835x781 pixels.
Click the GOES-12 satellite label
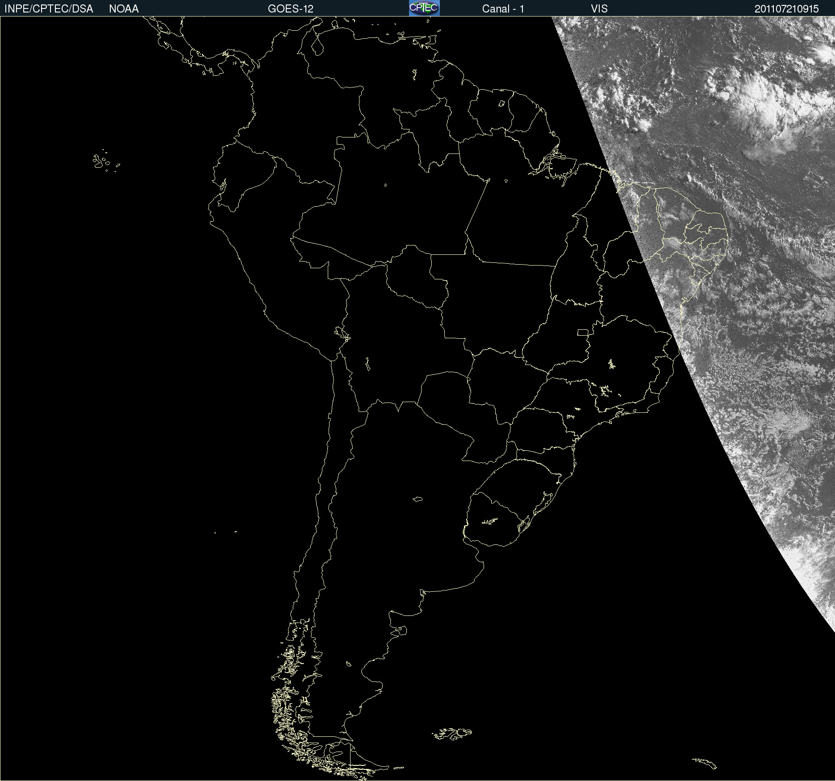pyautogui.click(x=291, y=9)
